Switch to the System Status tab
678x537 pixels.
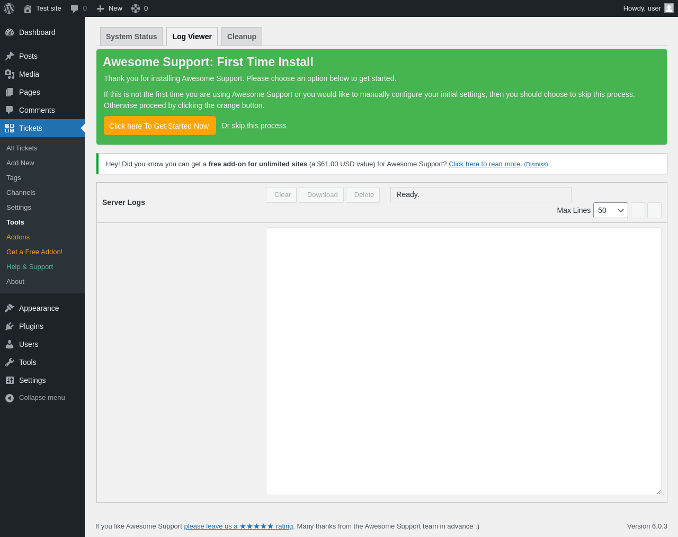131,37
